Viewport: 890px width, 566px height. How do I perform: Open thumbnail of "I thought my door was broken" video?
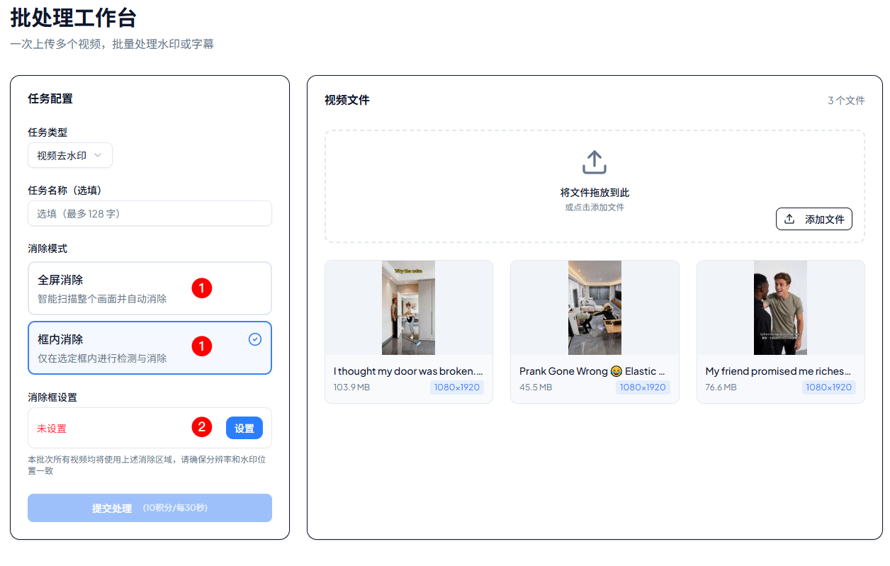(409, 307)
